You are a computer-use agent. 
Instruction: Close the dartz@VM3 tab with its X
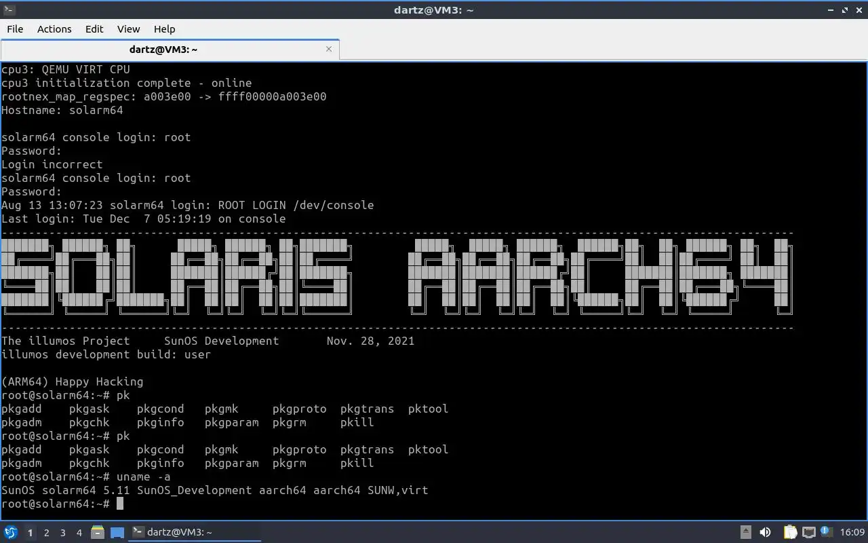click(x=329, y=49)
